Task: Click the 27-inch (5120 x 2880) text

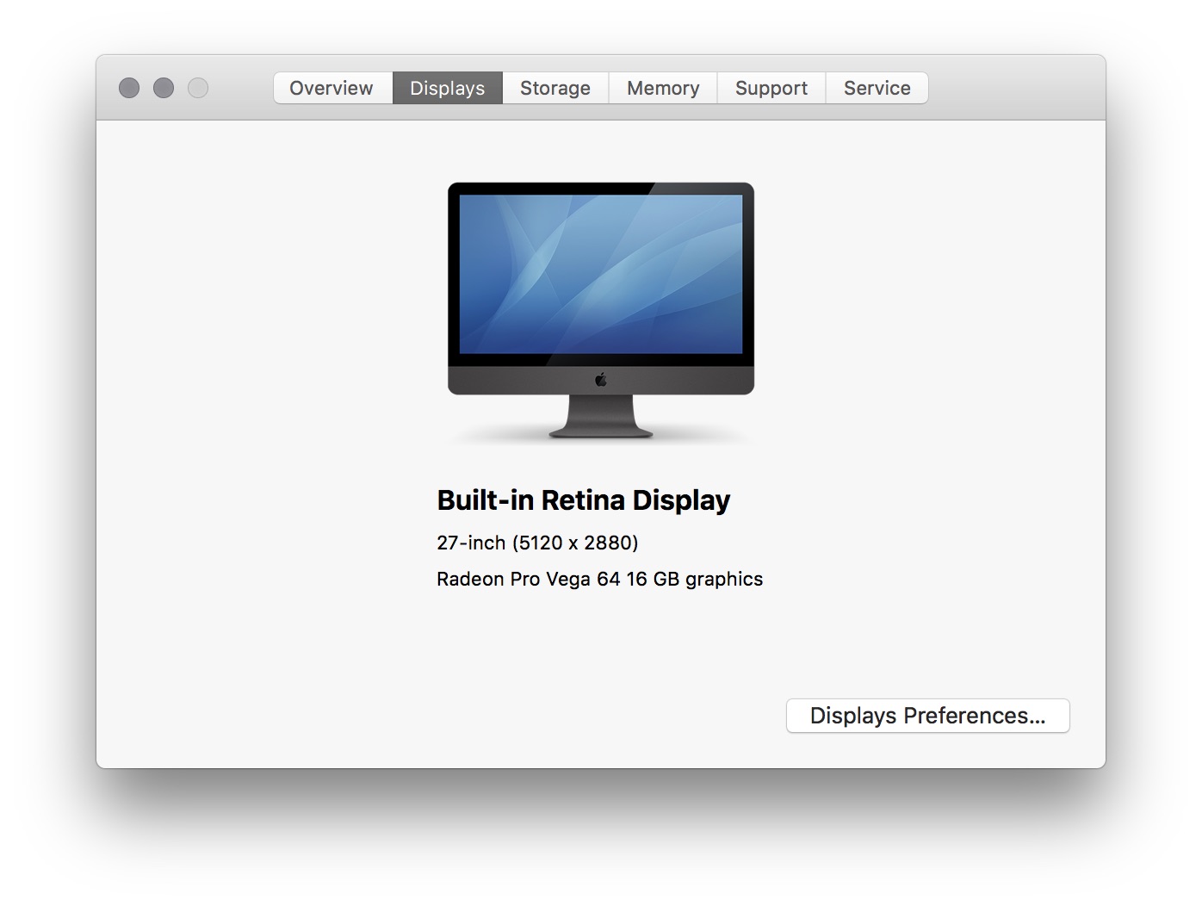Action: pos(537,543)
